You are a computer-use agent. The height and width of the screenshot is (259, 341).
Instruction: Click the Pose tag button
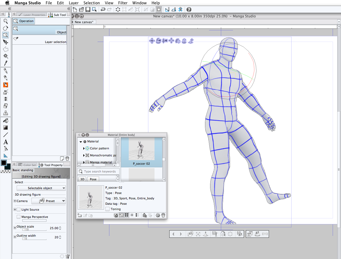[x=93, y=179]
